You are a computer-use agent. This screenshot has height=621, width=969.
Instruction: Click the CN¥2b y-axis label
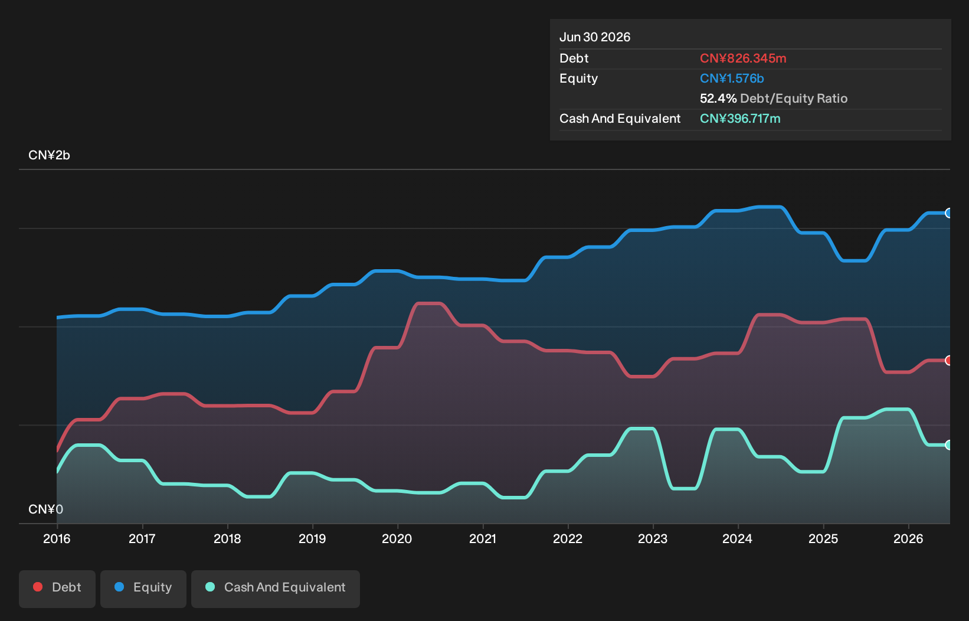[50, 155]
